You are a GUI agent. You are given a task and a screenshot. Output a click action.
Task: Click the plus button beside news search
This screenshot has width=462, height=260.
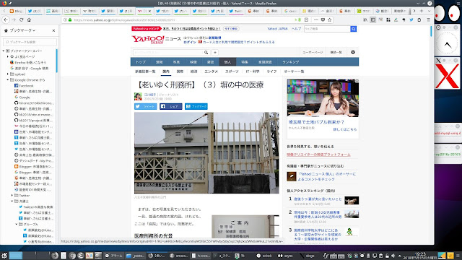tap(215, 53)
